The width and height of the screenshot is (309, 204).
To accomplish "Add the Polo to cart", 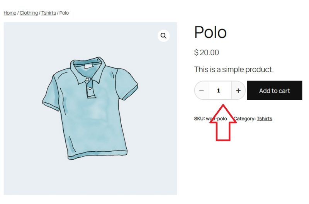I will [274, 90].
